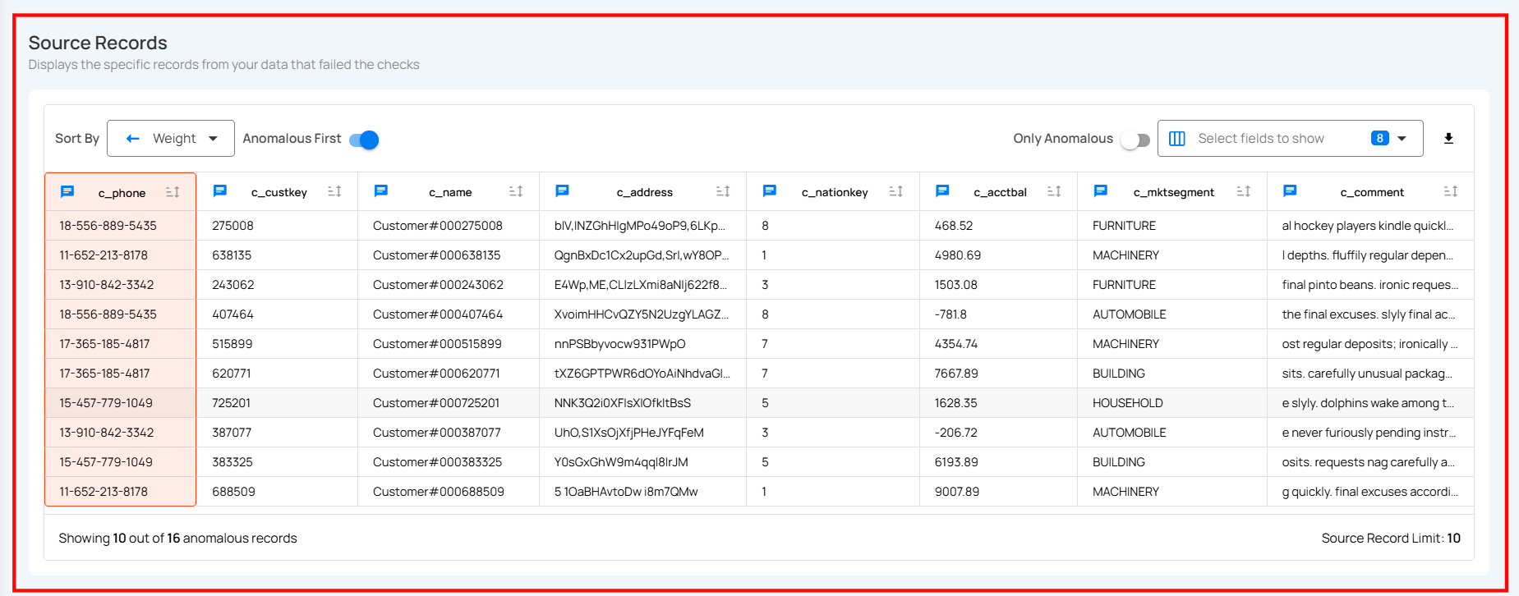This screenshot has height=596, width=1519.
Task: Enable the Only Anomalous switch
Action: tap(1135, 140)
